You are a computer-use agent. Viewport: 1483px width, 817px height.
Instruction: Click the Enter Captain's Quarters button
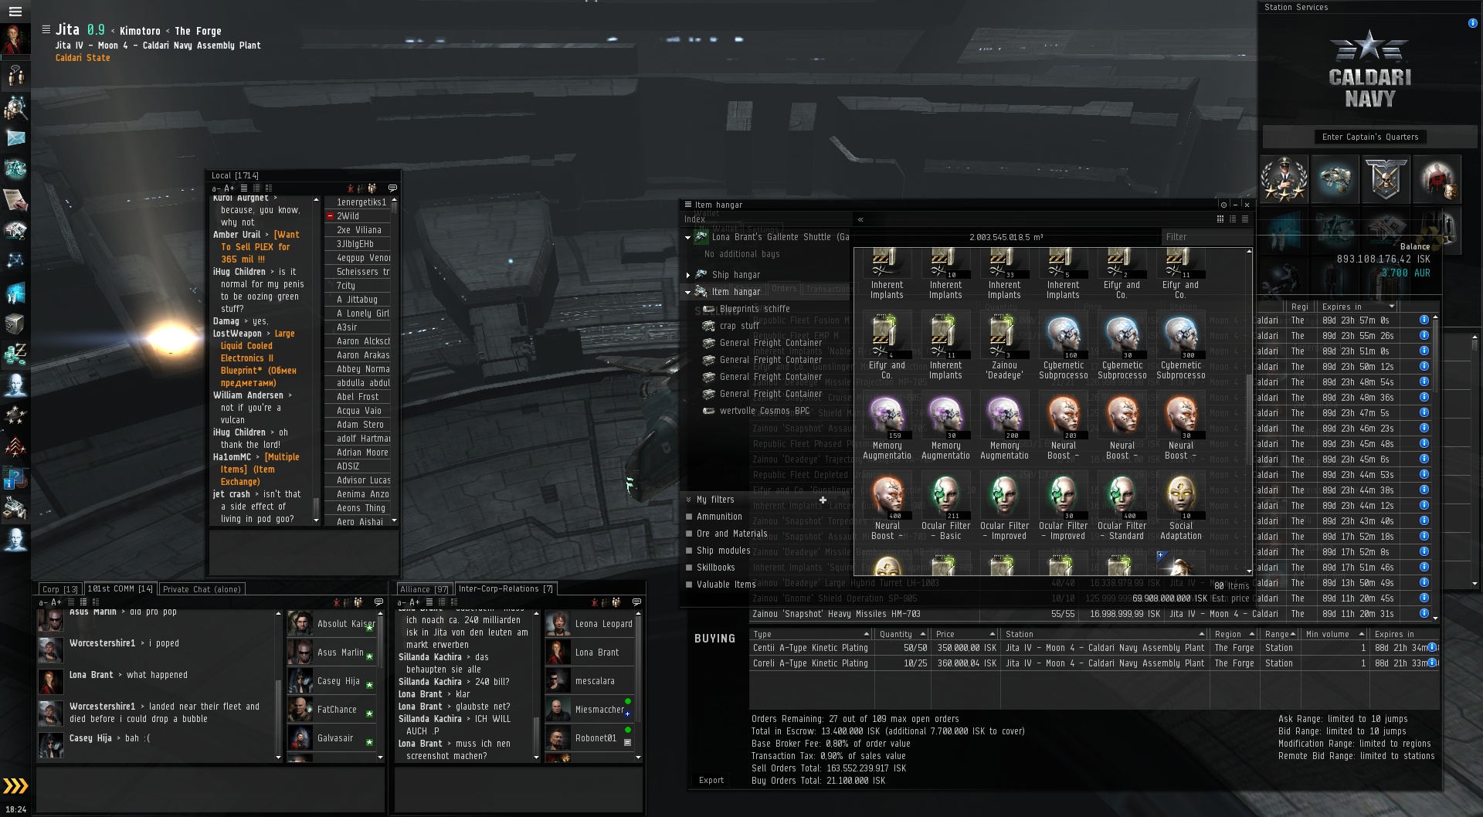[x=1370, y=137]
